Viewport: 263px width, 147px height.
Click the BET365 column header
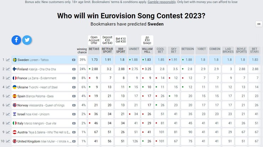94,51
